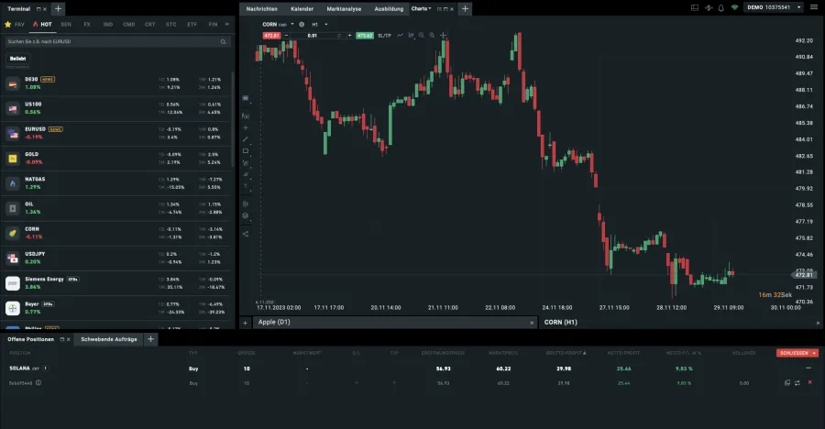This screenshot has height=429, width=825.
Task: Select the GOLD instrument icon
Action: coord(13,159)
